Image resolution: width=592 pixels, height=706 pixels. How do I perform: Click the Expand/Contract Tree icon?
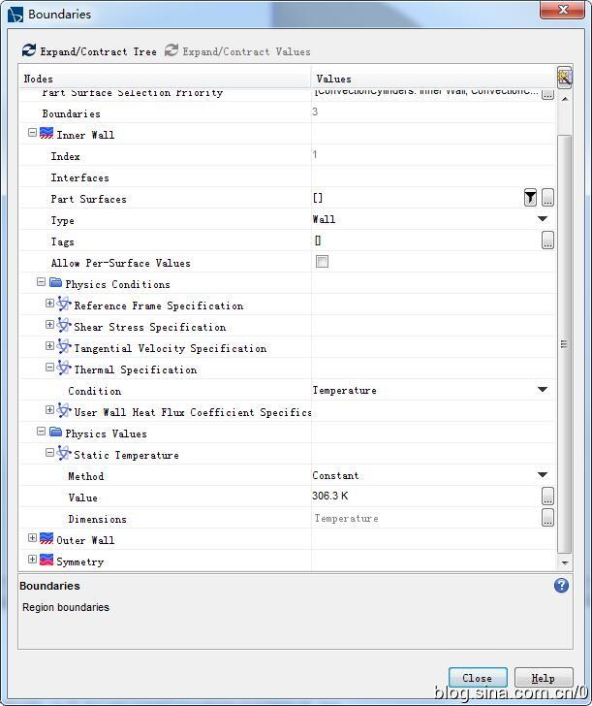click(x=29, y=50)
